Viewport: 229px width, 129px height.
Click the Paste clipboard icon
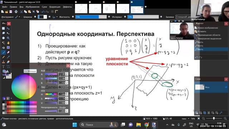click(29, 11)
